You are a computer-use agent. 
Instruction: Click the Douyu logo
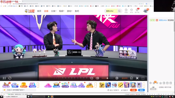(30, 11)
